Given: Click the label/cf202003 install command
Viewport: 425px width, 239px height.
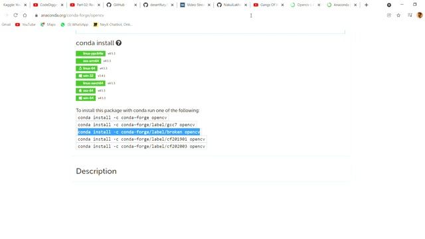Looking at the screenshot, I should coord(141,146).
